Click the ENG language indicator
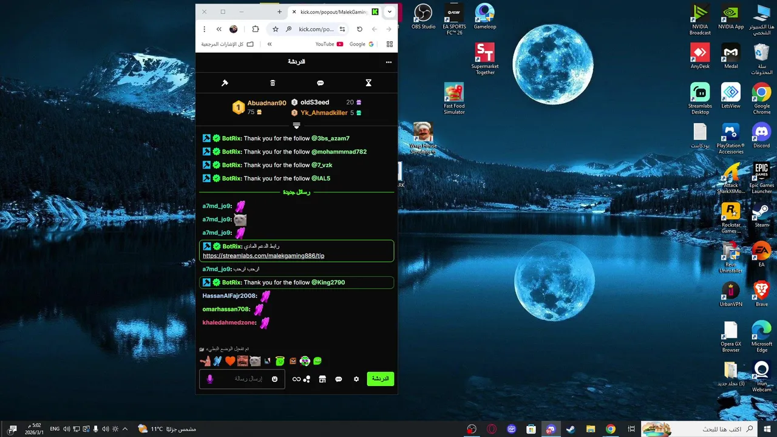The height and width of the screenshot is (437, 777). [x=55, y=429]
